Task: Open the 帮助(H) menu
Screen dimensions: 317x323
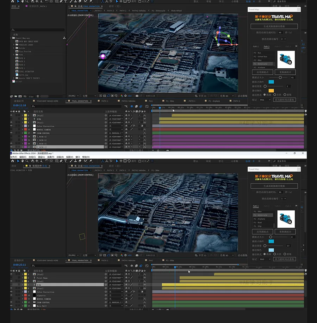Action: tap(86, 157)
